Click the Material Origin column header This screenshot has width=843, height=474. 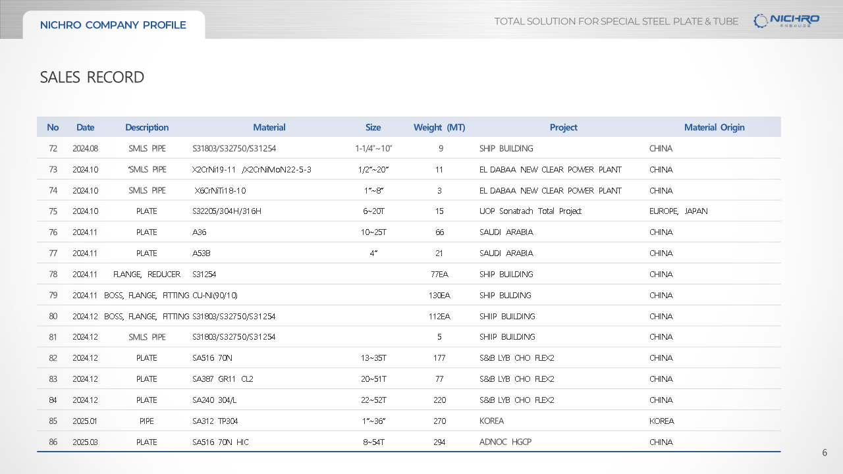click(x=714, y=127)
